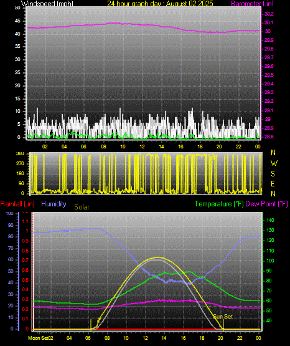The width and height of the screenshot is (290, 346).
Task: Click the Sun Set marker label
Action: click(223, 317)
